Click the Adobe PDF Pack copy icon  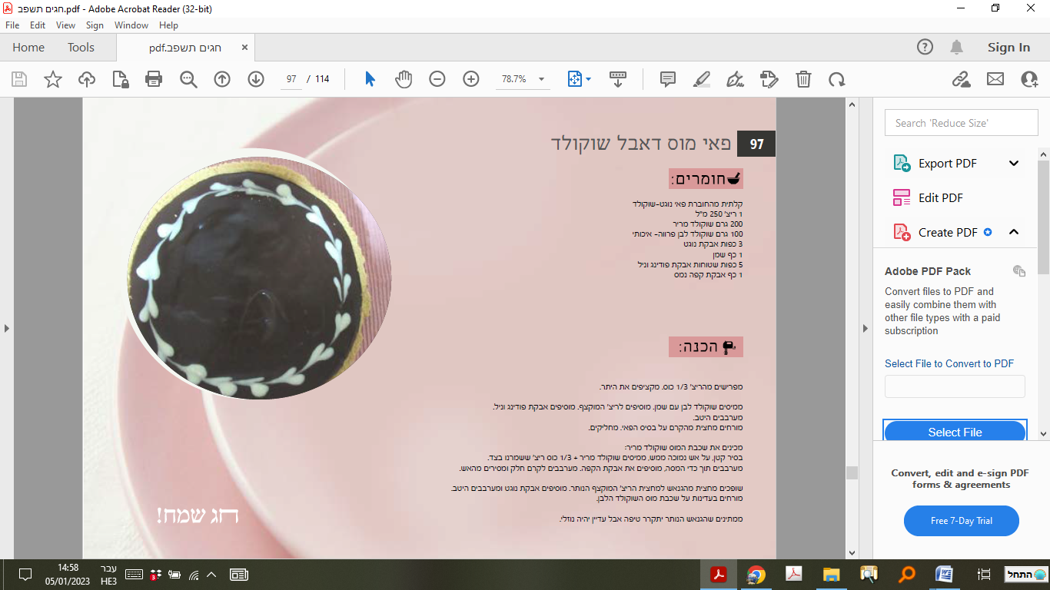click(x=1019, y=270)
